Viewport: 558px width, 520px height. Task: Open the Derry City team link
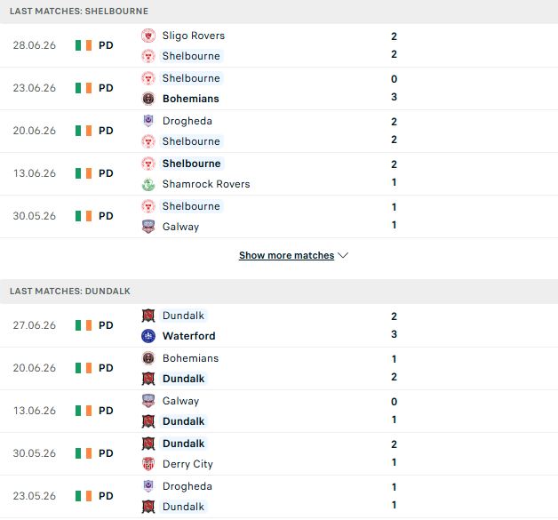click(x=187, y=464)
